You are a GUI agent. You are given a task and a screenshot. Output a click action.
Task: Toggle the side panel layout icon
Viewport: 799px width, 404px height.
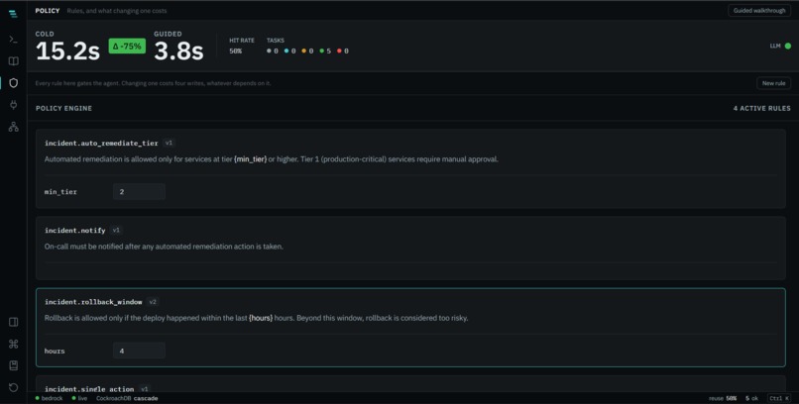(13, 322)
